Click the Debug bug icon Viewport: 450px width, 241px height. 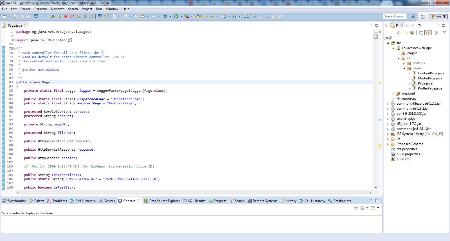166,16
